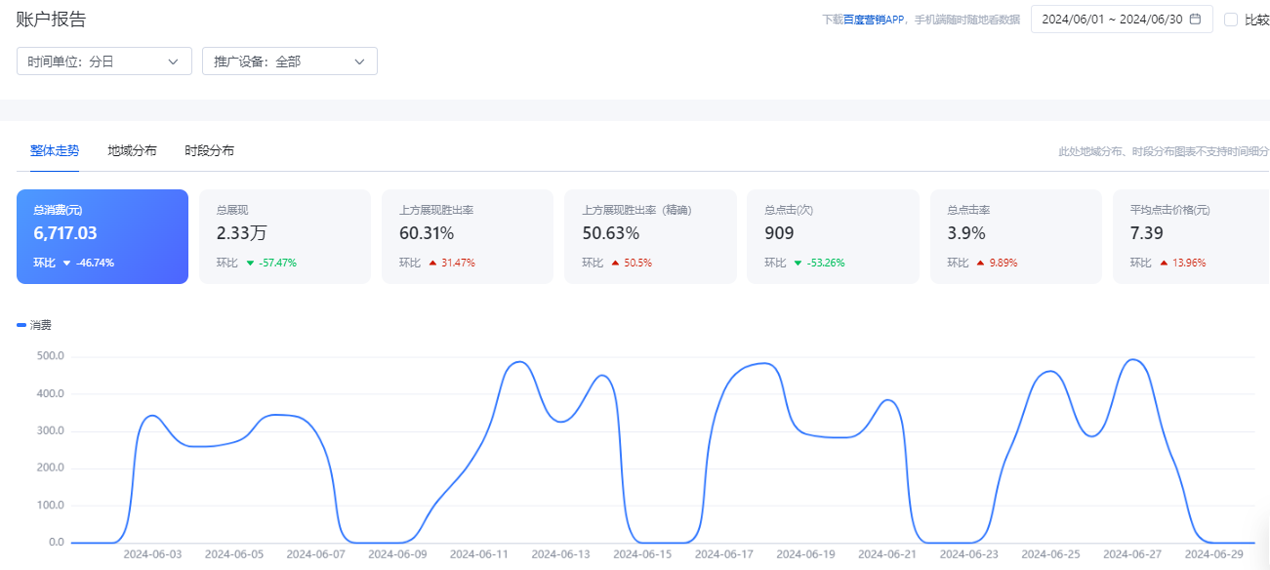Switch to the 时段分布 tab
Image resolution: width=1270 pixels, height=570 pixels.
[209, 151]
